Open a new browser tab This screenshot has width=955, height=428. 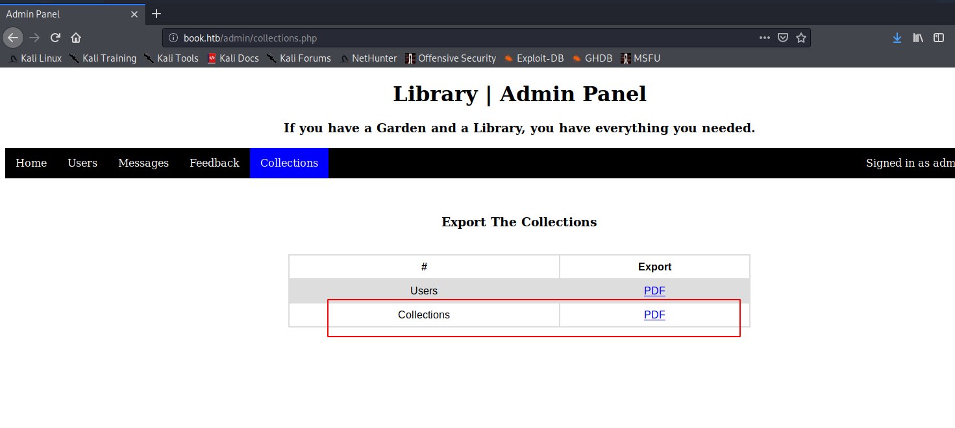[x=156, y=14]
